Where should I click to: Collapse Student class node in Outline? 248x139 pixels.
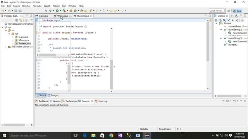click(216, 23)
